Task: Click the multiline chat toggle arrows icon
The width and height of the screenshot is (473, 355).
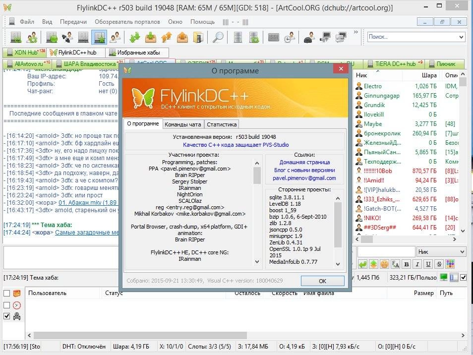Action: click(373, 264)
